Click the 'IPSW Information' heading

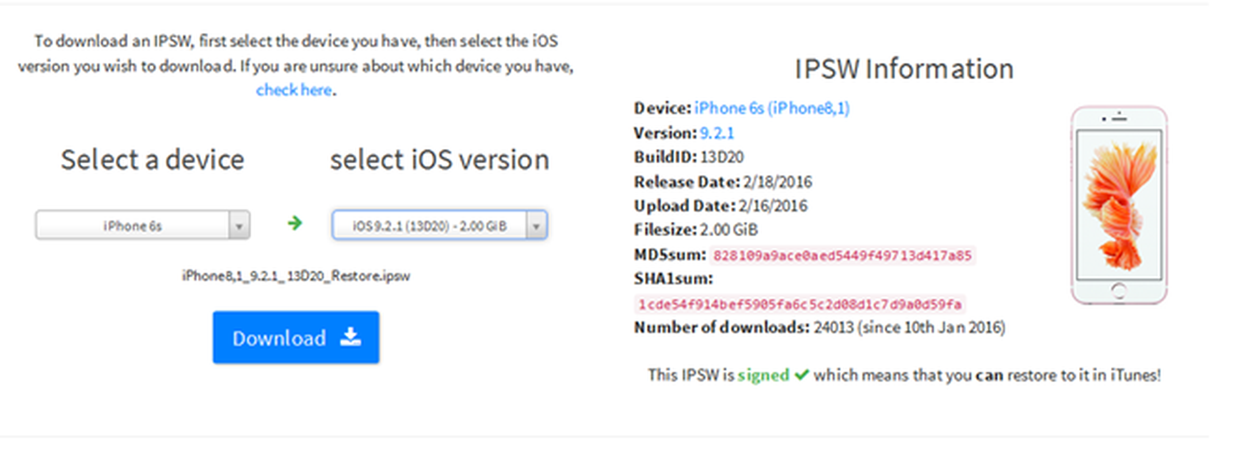click(x=904, y=69)
